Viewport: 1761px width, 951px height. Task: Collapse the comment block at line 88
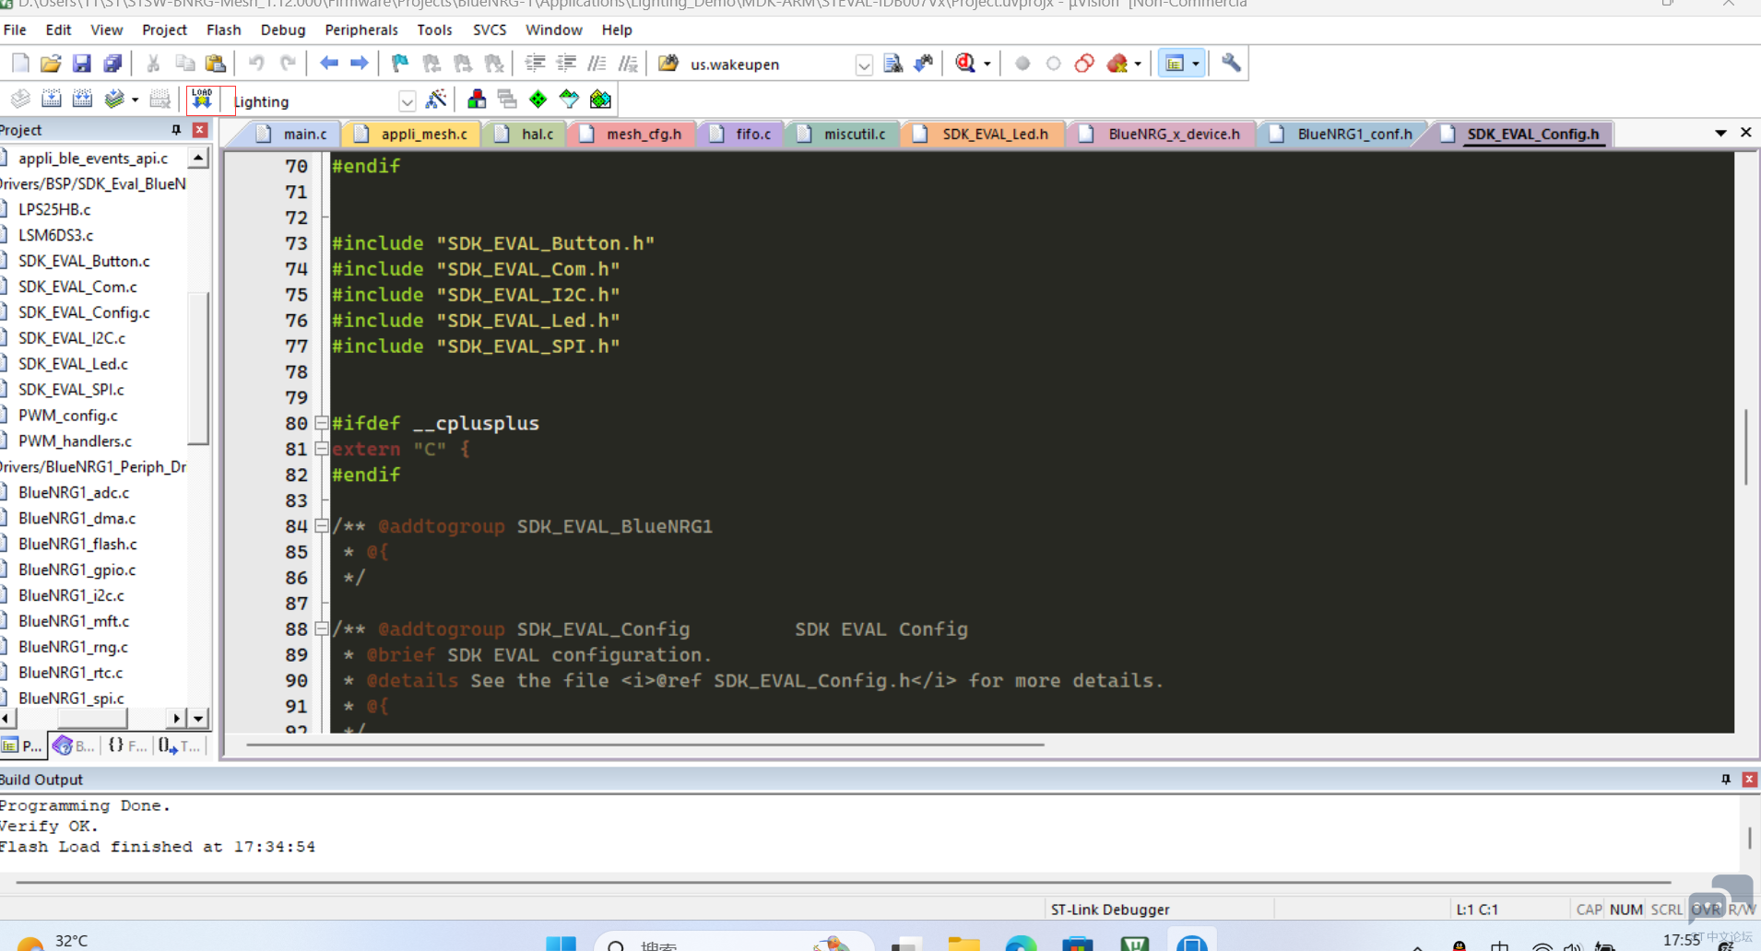click(x=322, y=629)
